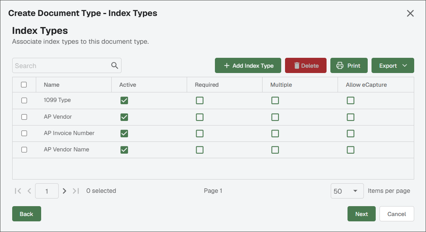Image resolution: width=426 pixels, height=232 pixels.
Task: Check Multiple for AP Invoice Number
Action: pyautogui.click(x=275, y=133)
